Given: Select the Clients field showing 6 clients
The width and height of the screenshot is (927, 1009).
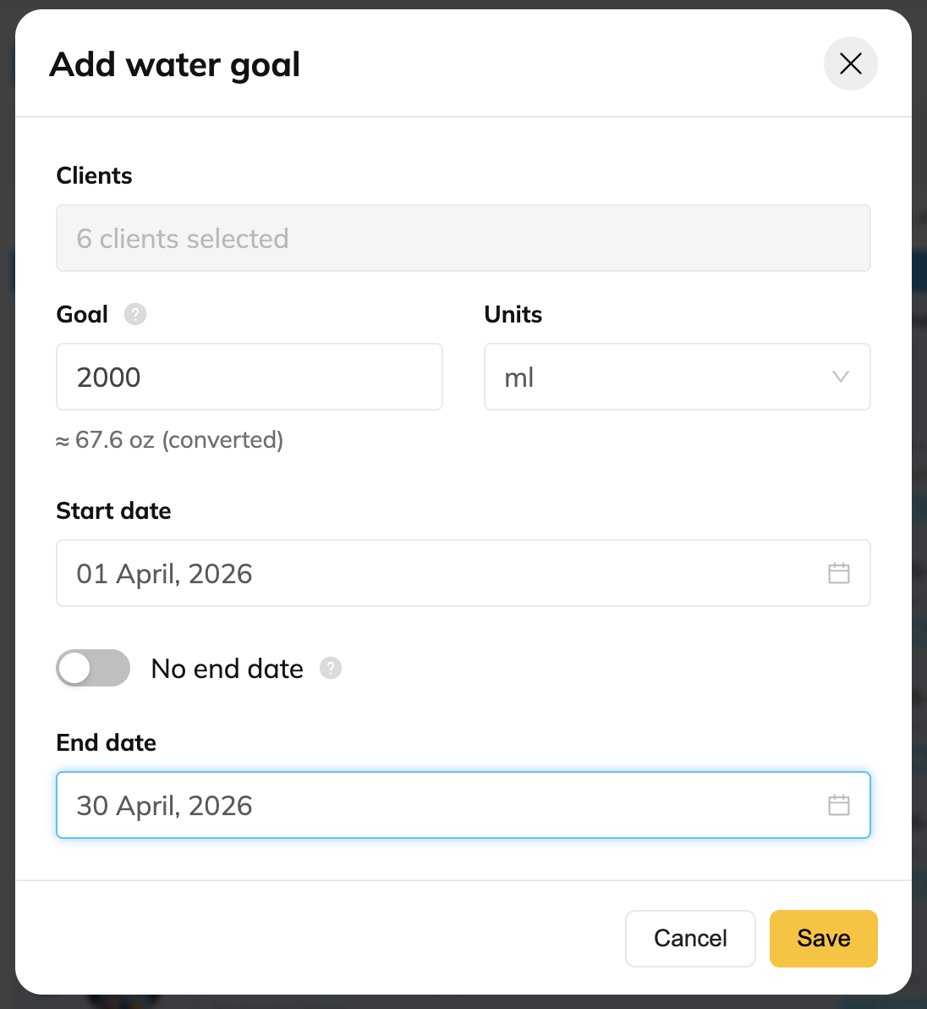Looking at the screenshot, I should pyautogui.click(x=463, y=238).
